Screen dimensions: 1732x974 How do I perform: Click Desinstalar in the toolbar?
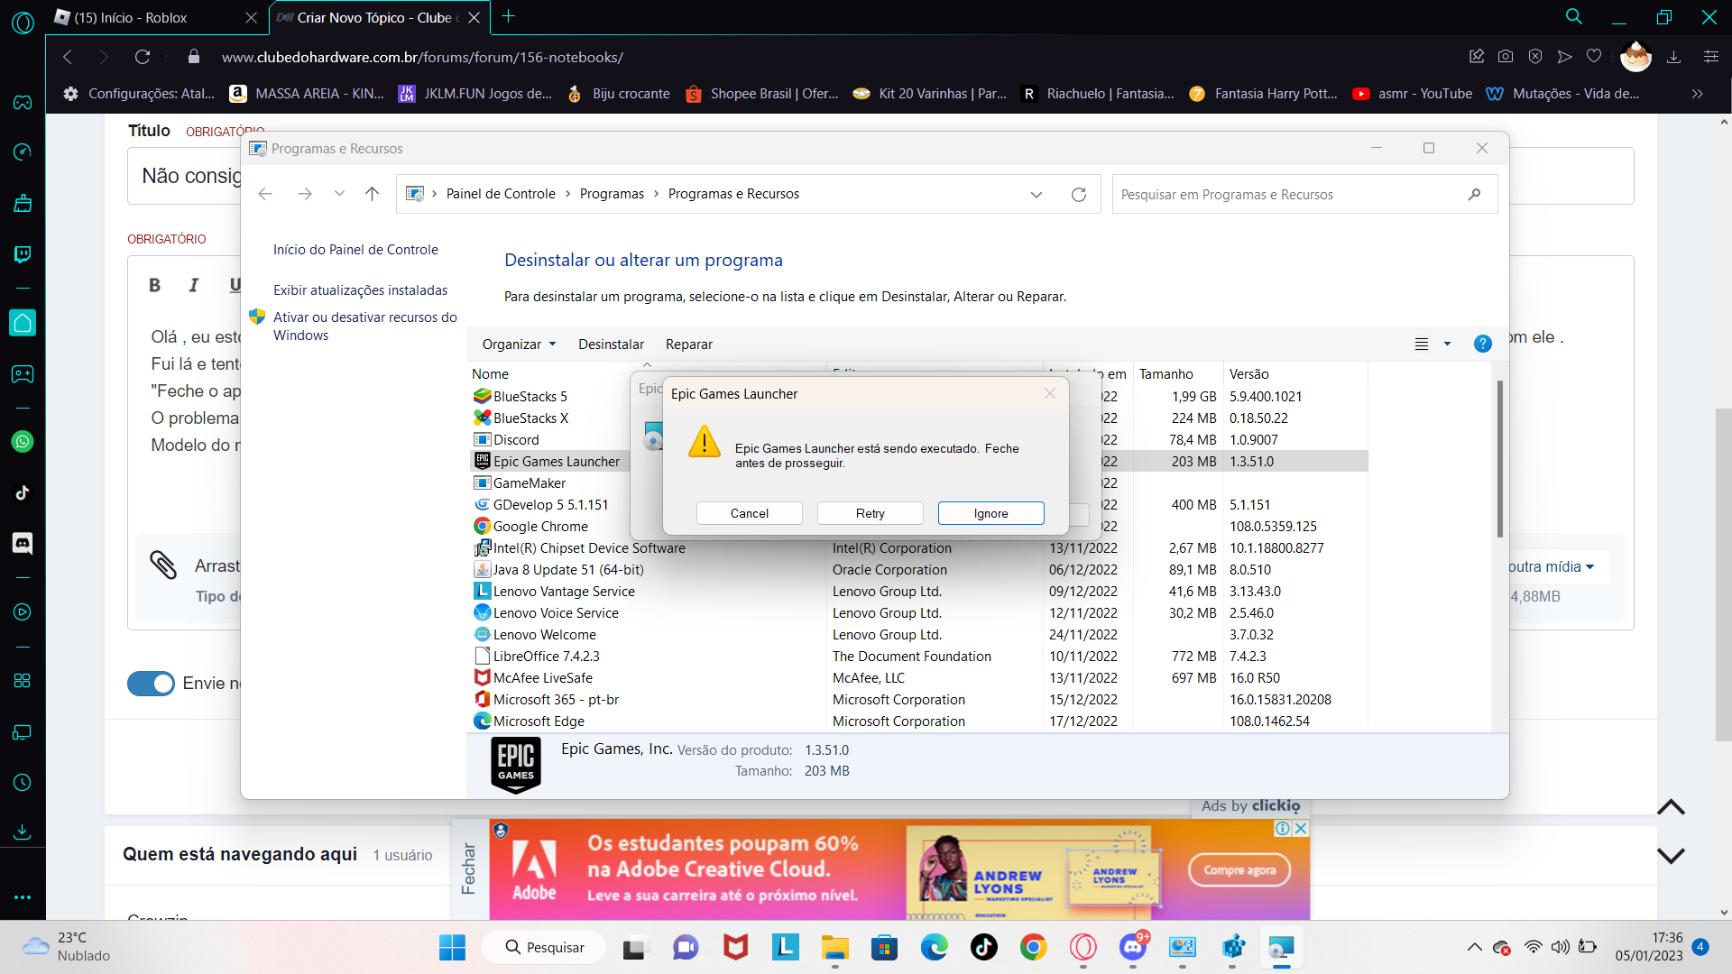point(611,345)
